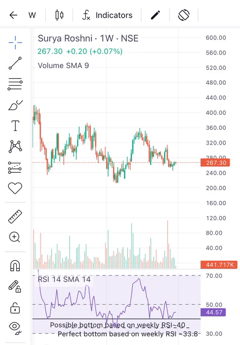Select the forecast position tool

tap(15, 167)
